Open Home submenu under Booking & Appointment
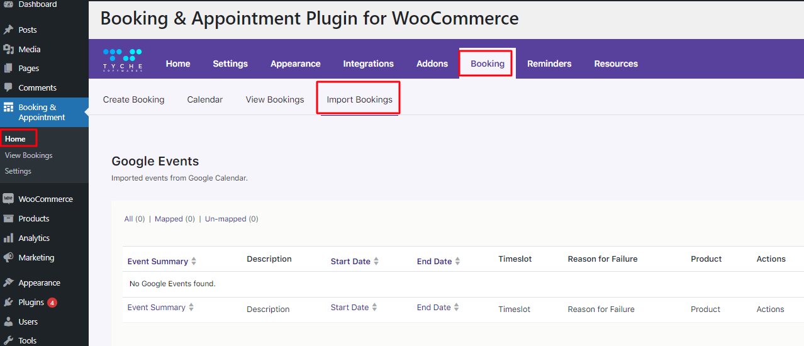The height and width of the screenshot is (346, 804). pyautogui.click(x=16, y=139)
